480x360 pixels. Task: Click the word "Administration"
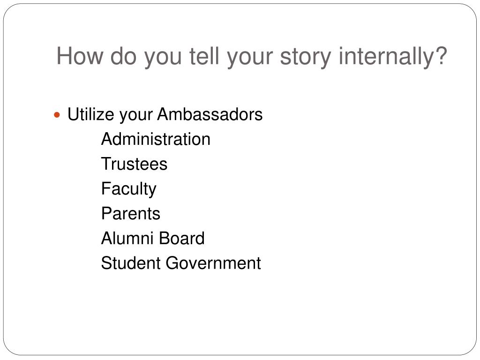(156, 139)
